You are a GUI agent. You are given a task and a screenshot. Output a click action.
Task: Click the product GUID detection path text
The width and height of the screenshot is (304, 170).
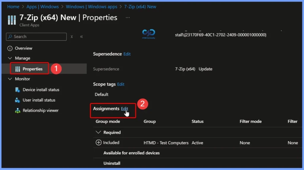point(221,35)
